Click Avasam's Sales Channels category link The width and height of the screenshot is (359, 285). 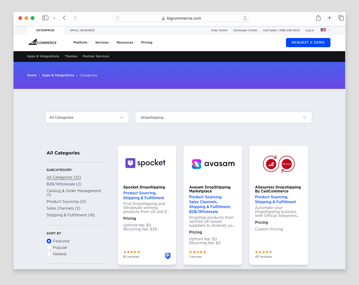point(203,202)
